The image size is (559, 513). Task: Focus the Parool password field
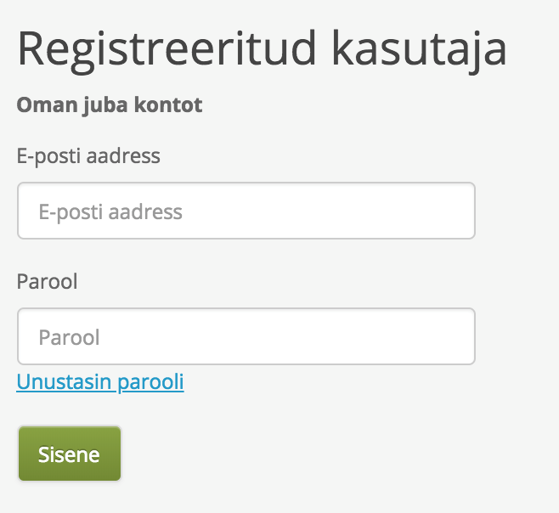point(246,336)
